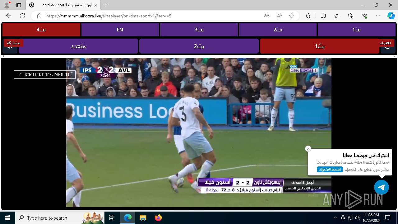Viewport: 398px width, 224px height.
Task: Launch Firefox from taskbar
Action: tap(158, 218)
